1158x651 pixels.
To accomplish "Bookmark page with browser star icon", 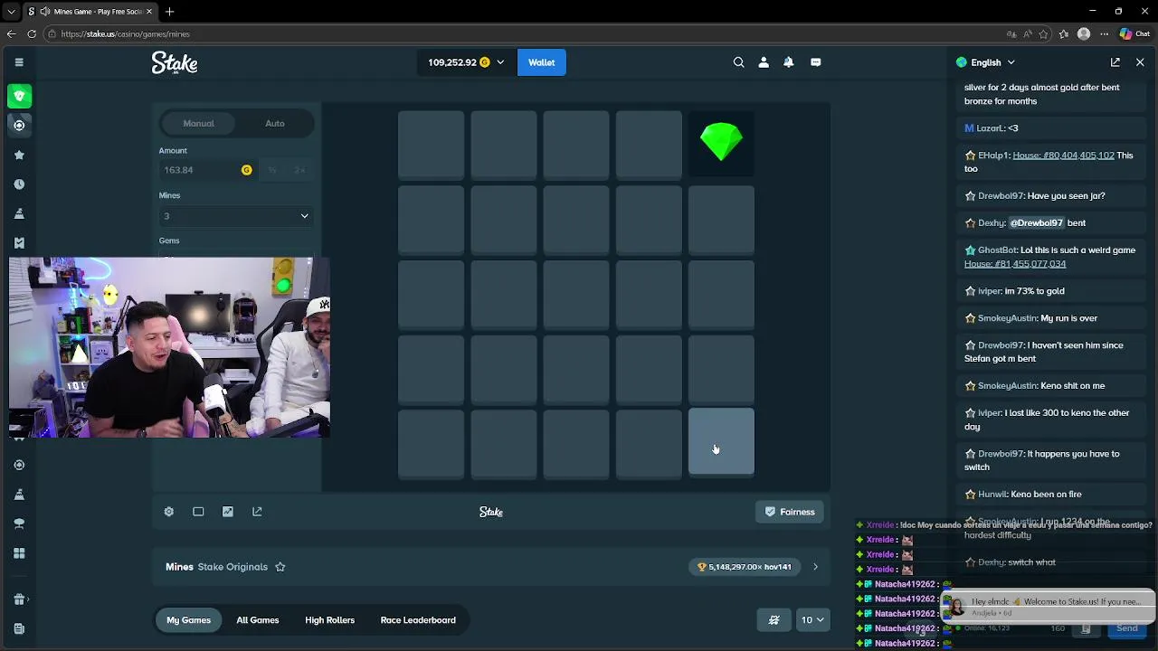I will coord(1043,33).
